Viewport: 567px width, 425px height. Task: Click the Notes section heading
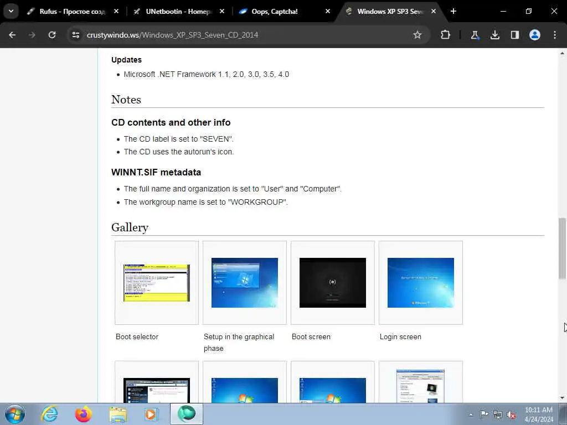pyautogui.click(x=126, y=100)
